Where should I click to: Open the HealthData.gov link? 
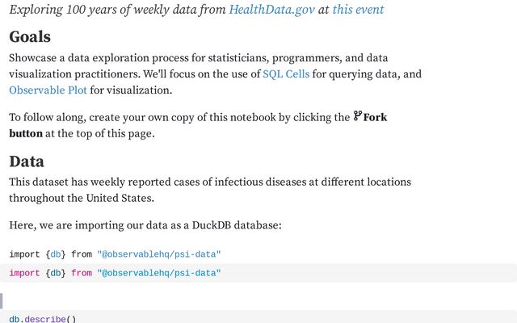point(271,10)
